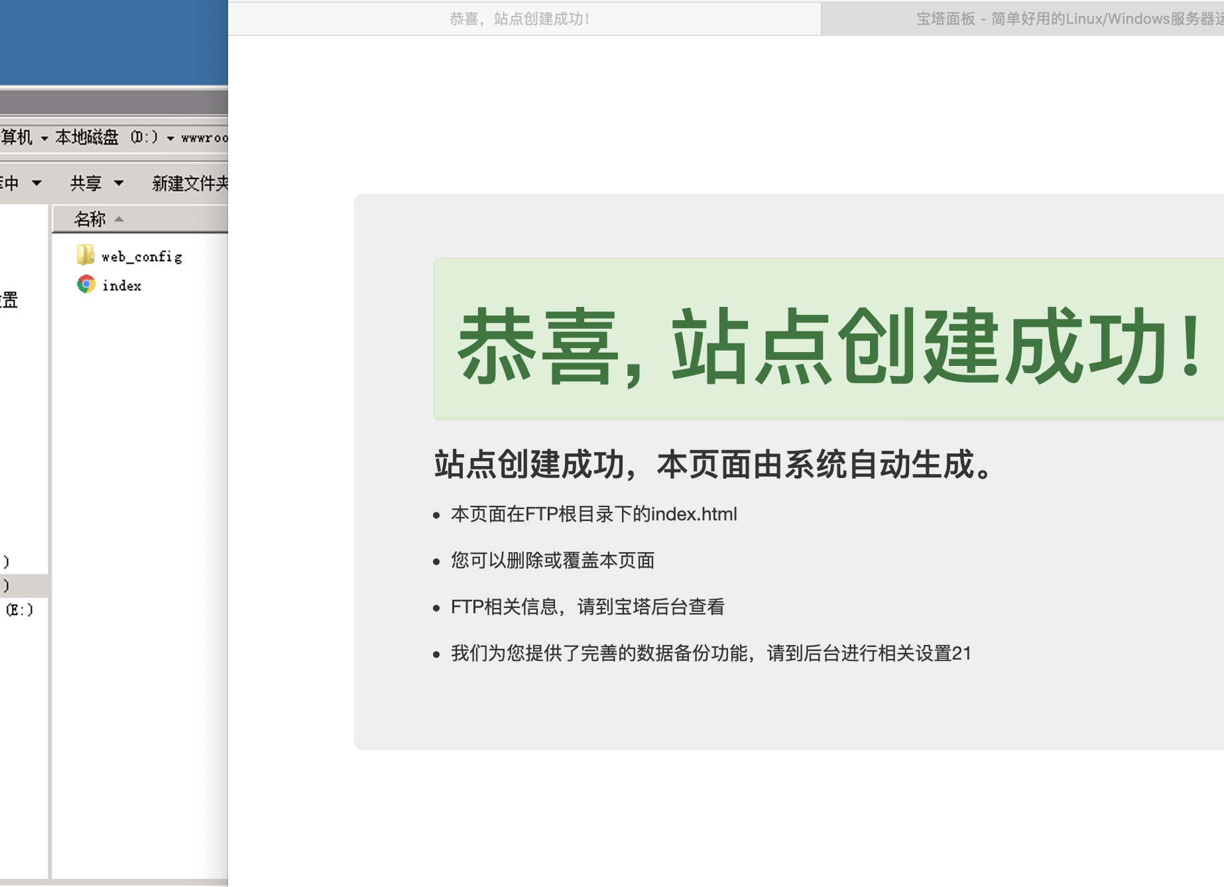Switch to the 恭喜，站点创建成功 browser tab
This screenshot has width=1224, height=887.
[x=524, y=19]
